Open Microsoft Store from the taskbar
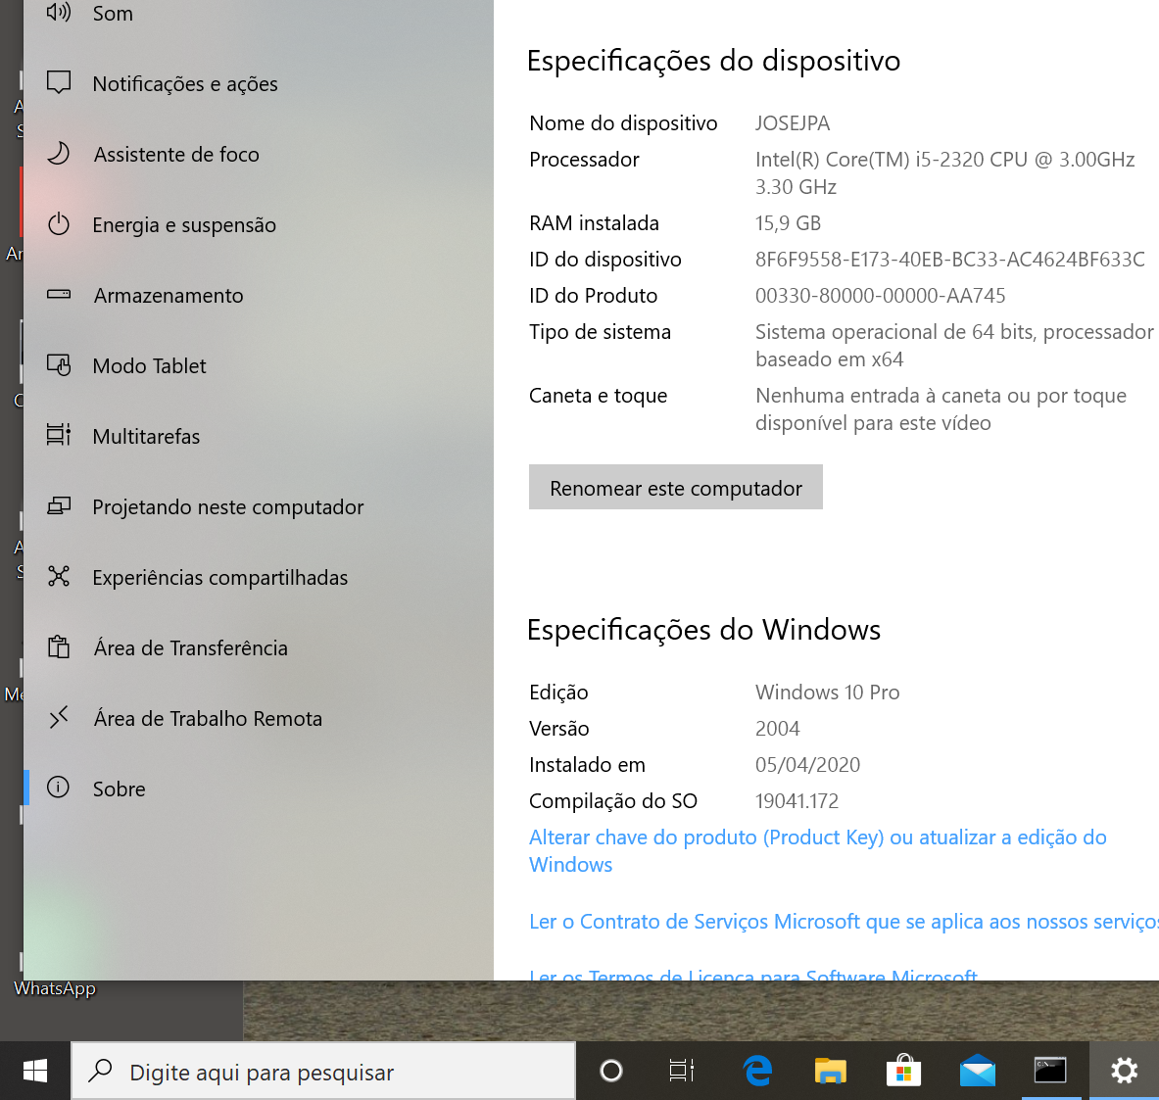The width and height of the screenshot is (1159, 1100). pyautogui.click(x=903, y=1072)
